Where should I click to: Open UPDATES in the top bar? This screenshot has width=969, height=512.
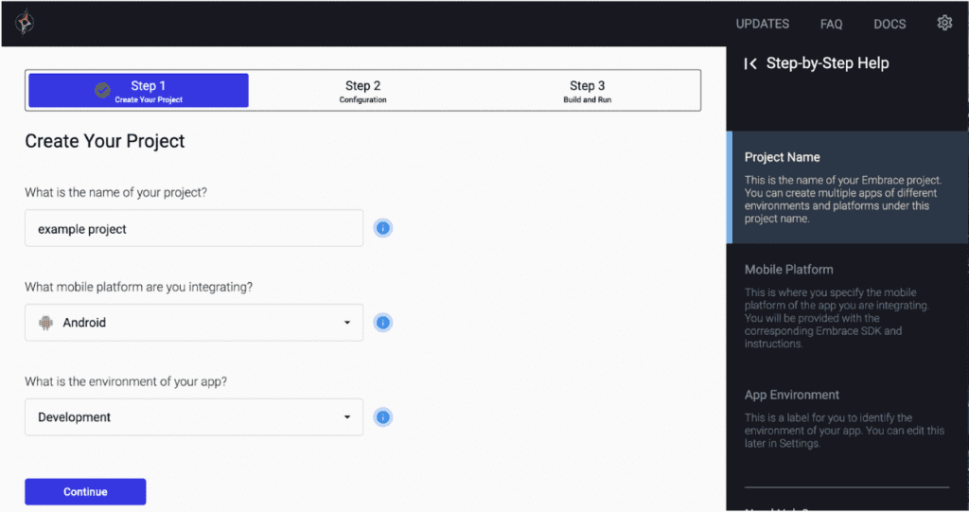pos(762,24)
